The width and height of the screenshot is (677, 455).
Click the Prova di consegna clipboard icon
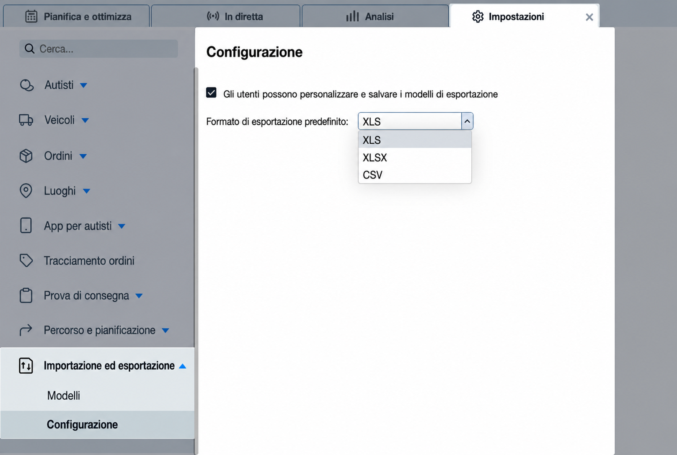click(x=26, y=295)
